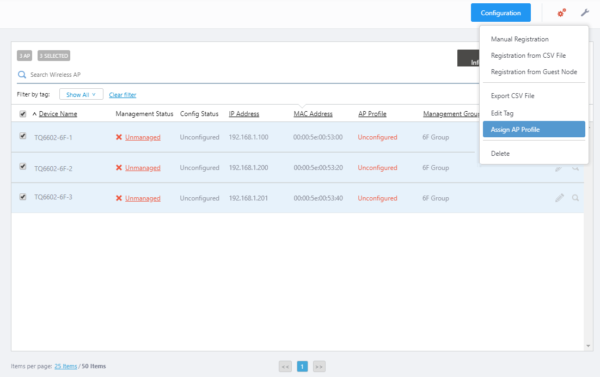Image resolution: width=600 pixels, height=377 pixels.
Task: Choose Assign AP Profile menu entry
Action: tap(534, 129)
